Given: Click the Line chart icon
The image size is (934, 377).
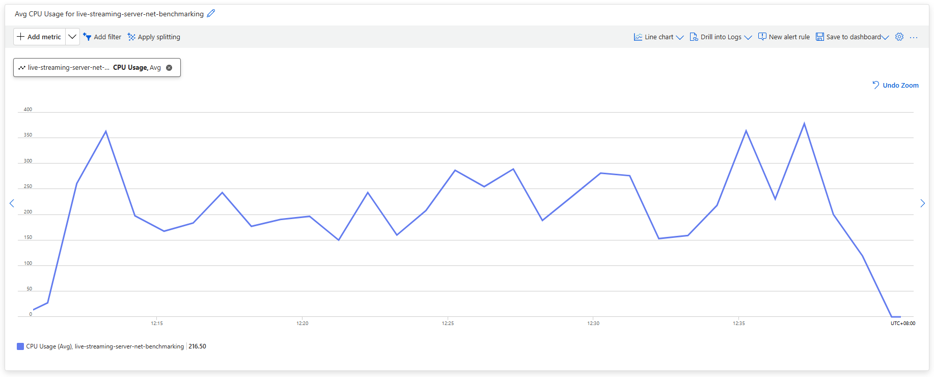Looking at the screenshot, I should pyautogui.click(x=638, y=37).
